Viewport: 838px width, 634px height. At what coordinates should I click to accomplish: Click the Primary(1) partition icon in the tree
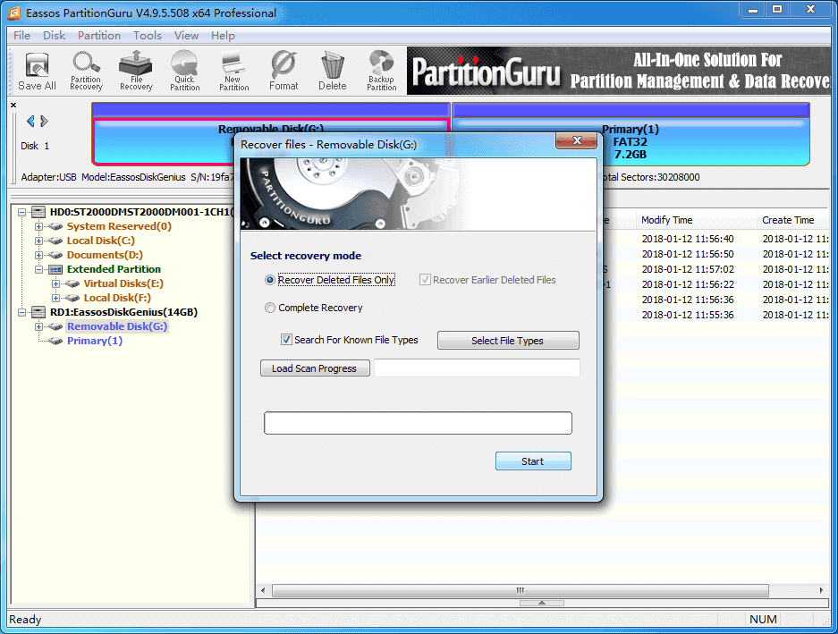pyautogui.click(x=55, y=341)
